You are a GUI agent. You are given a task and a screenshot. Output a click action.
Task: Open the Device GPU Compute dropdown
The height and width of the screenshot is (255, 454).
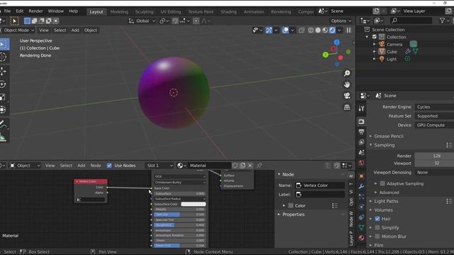point(434,125)
